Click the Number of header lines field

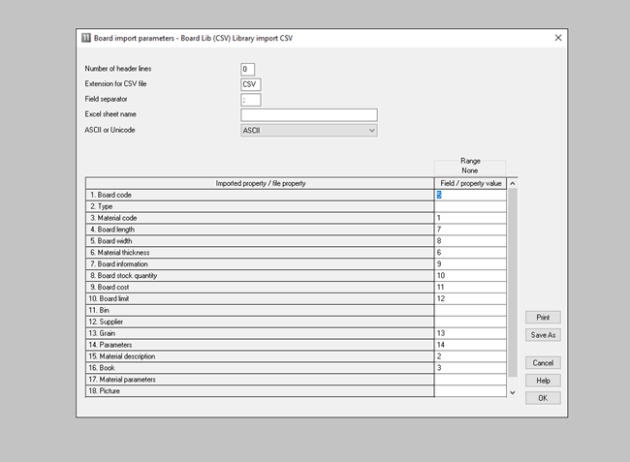[248, 69]
